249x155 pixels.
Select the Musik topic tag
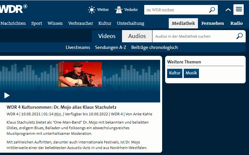[x=191, y=73]
